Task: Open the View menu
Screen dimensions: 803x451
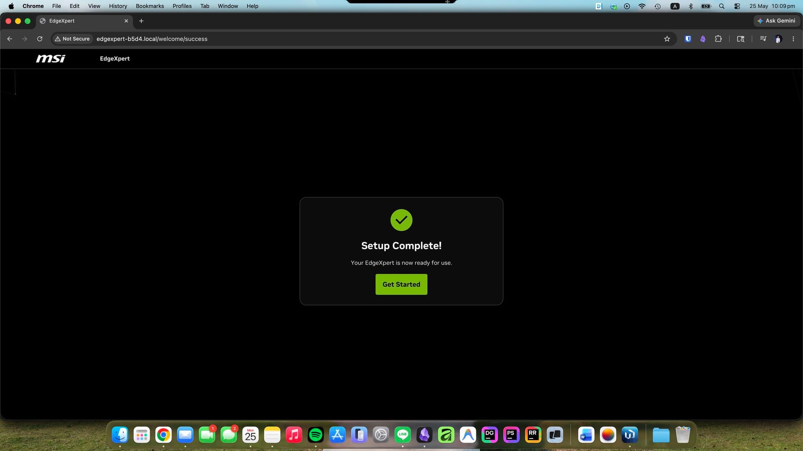Action: point(94,6)
